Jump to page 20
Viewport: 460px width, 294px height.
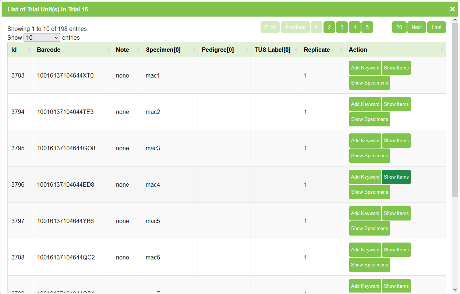[399, 27]
